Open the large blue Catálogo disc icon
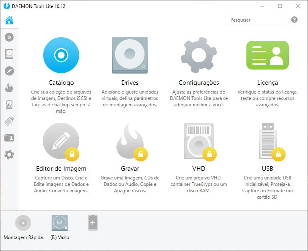Viewport: 308px width, 251px height. tap(61, 55)
